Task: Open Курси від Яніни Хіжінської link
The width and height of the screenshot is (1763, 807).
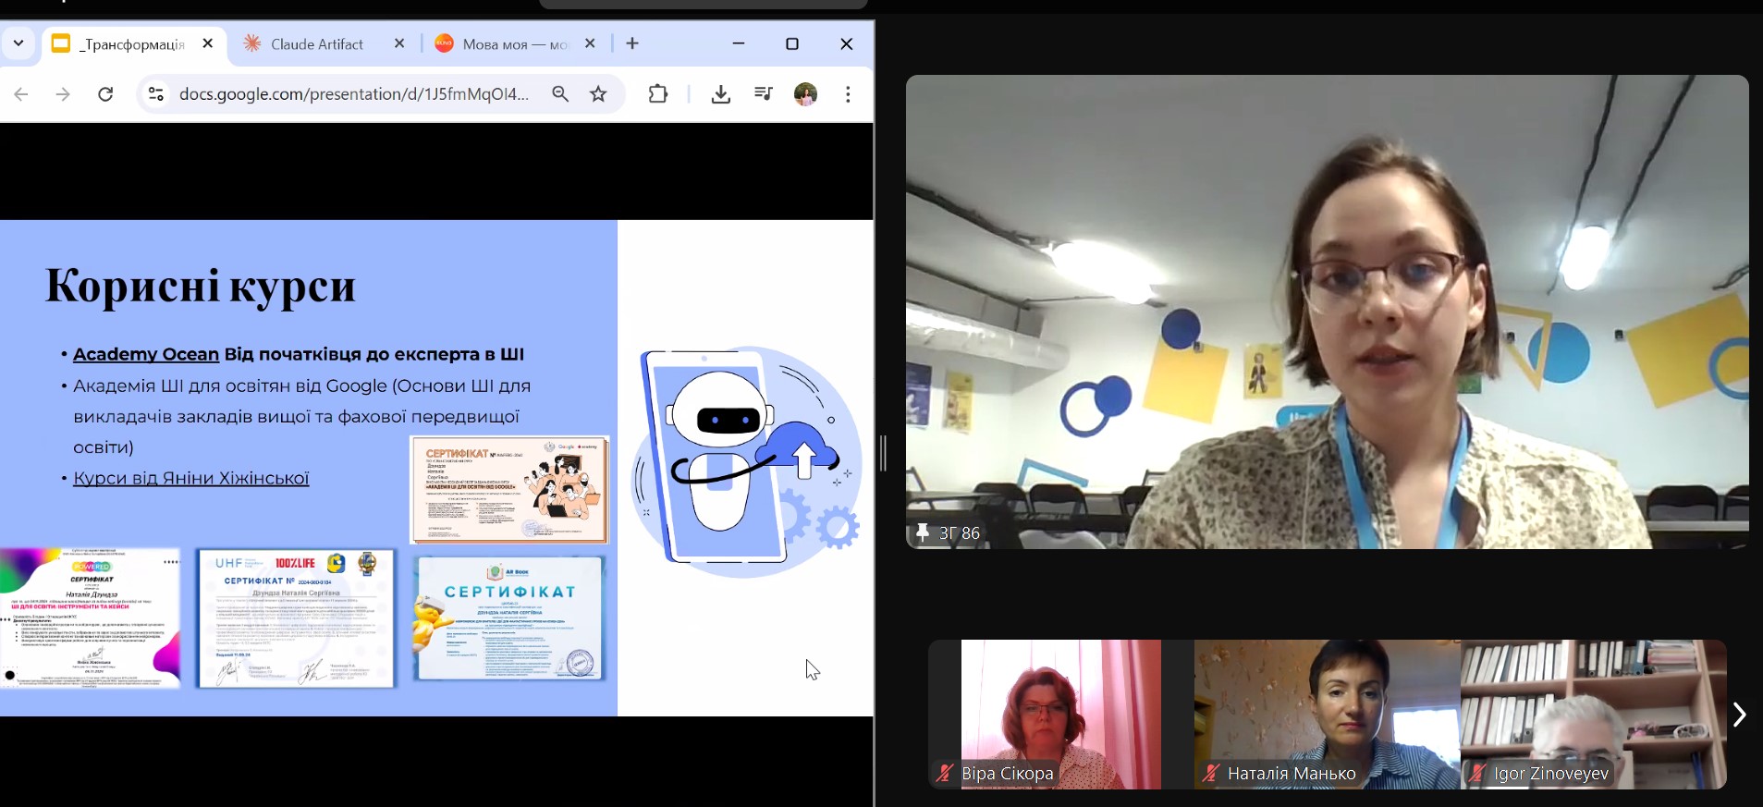Action: [x=190, y=478]
